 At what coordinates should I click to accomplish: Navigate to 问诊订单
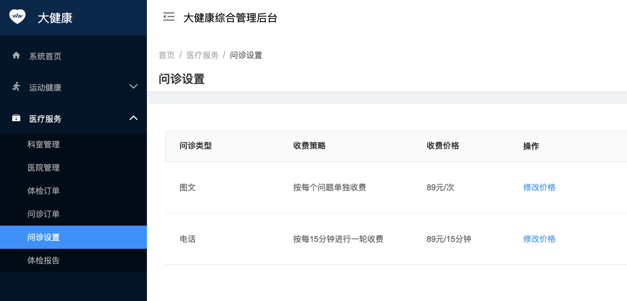[x=44, y=214]
